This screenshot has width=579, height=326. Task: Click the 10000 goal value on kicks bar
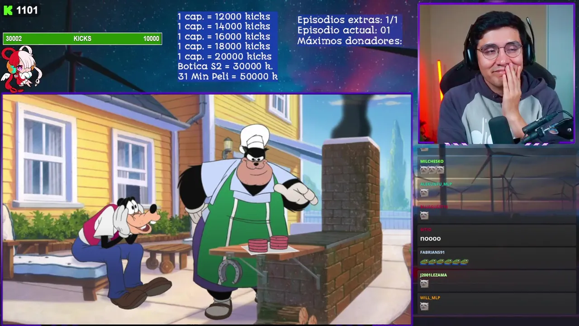point(151,39)
